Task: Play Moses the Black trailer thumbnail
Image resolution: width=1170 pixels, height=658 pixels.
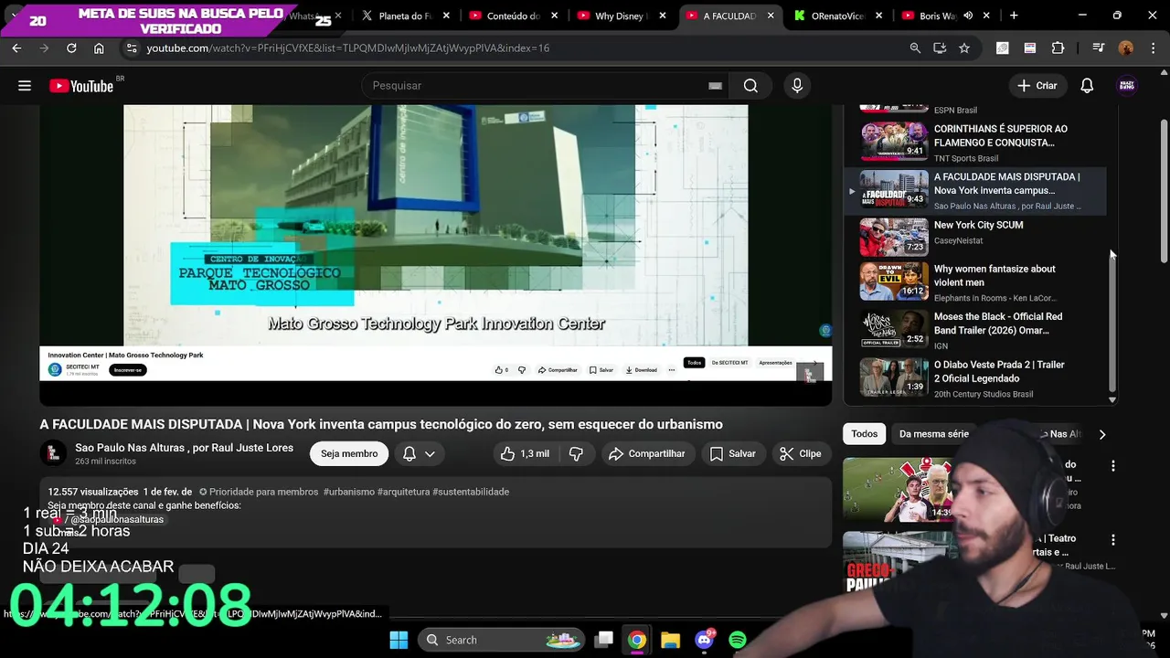Action: 894,330
